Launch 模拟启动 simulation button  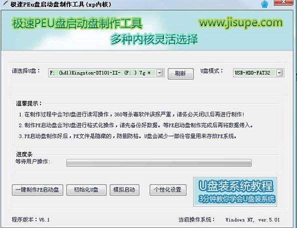124,189
